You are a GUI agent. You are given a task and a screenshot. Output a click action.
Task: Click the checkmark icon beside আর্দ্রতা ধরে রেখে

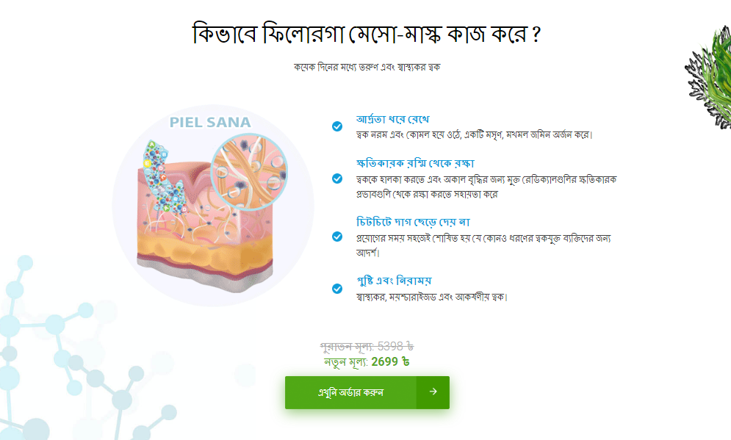tap(336, 126)
